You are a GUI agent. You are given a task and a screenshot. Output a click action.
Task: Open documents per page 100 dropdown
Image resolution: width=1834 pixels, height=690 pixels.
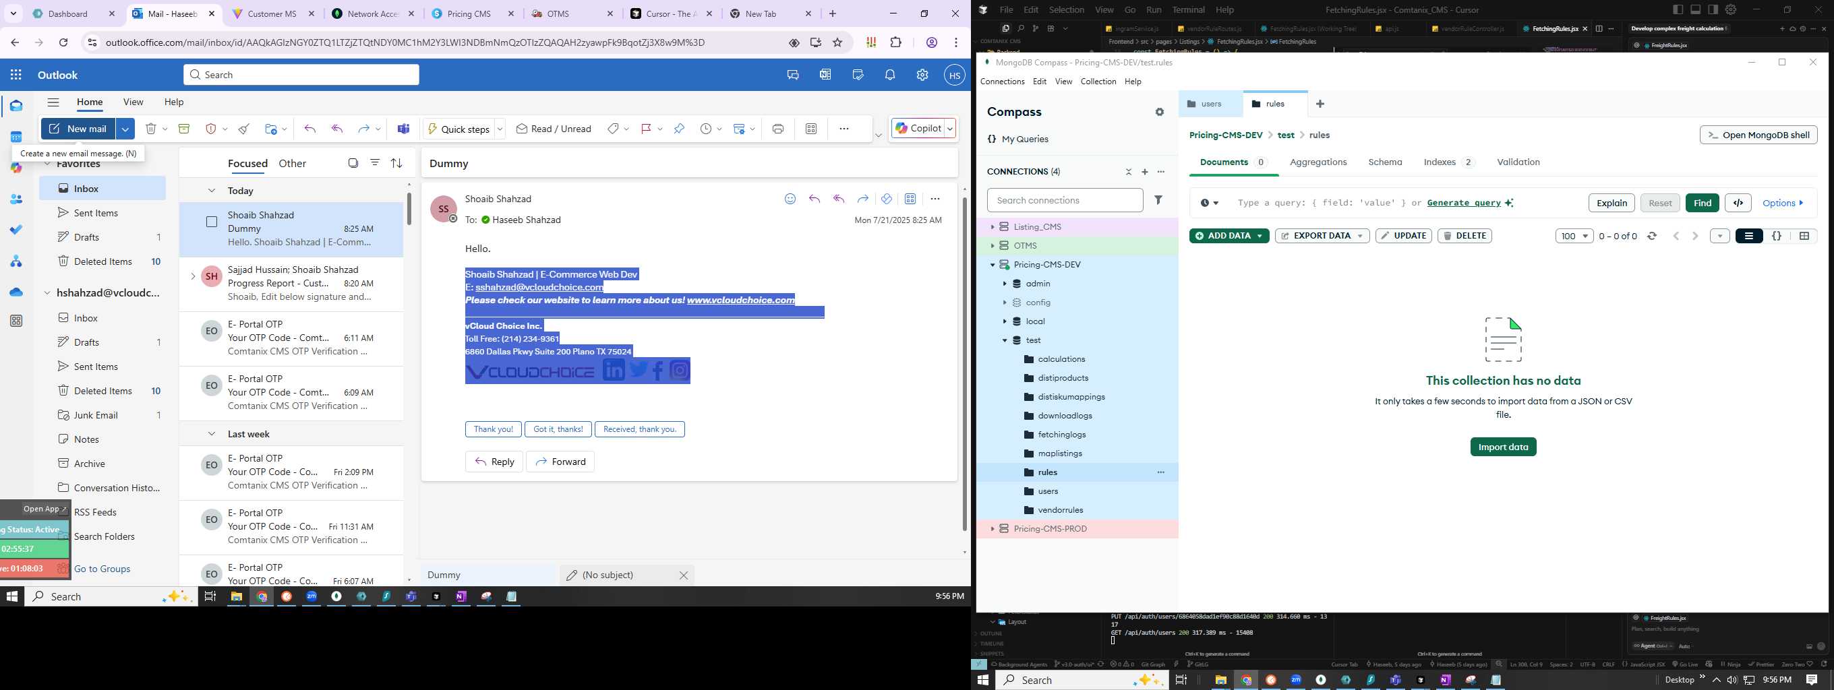[1574, 236]
